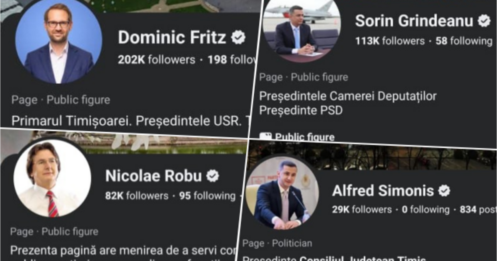Click the Public figure icon under Grindeanu's bio

pyautogui.click(x=265, y=137)
